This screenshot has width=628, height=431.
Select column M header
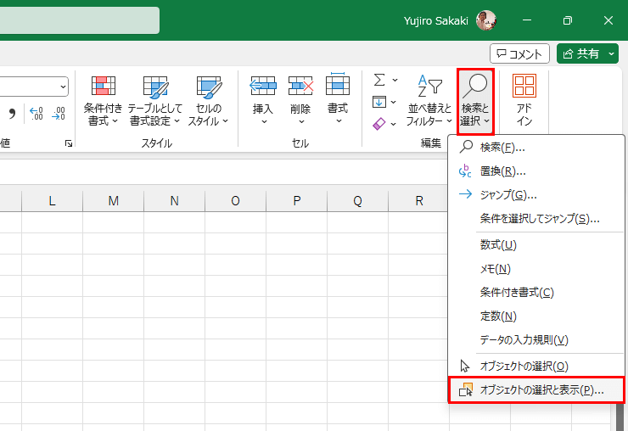(114, 201)
